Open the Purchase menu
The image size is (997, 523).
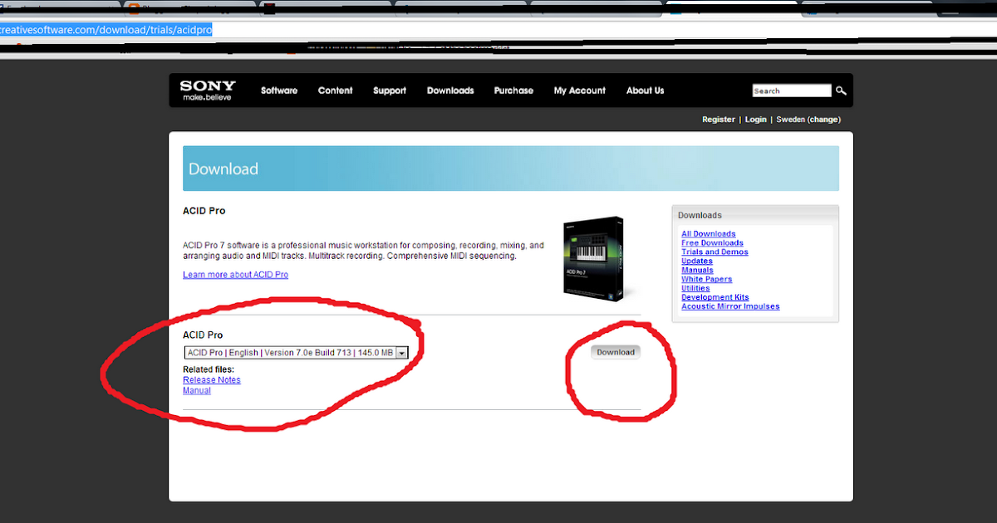click(x=513, y=90)
